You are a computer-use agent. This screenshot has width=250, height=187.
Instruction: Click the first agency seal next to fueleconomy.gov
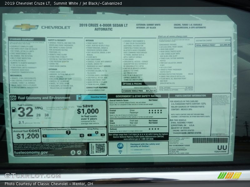click(73, 152)
